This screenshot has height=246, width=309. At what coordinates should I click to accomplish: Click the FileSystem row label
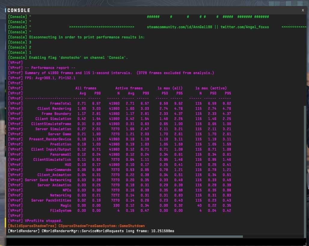[60, 211]
